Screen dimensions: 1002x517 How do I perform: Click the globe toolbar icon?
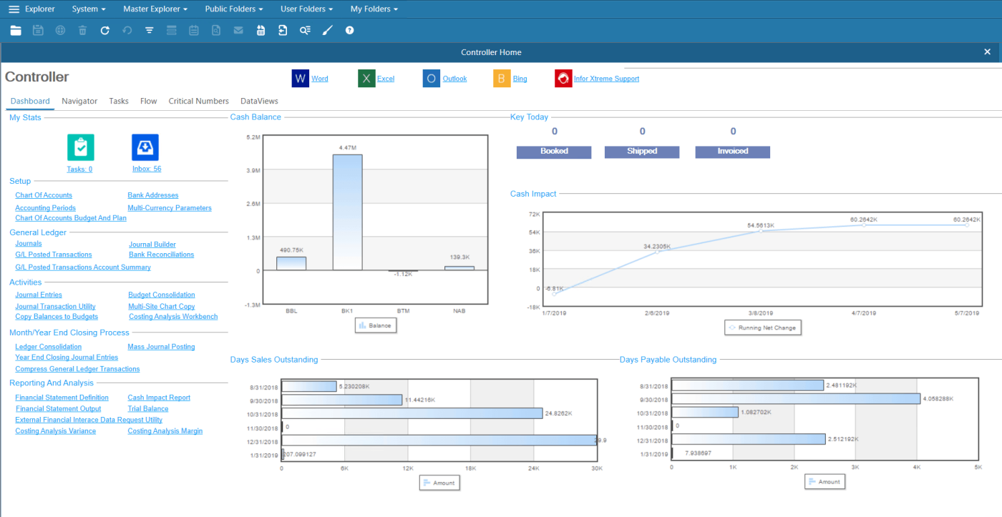[x=60, y=30]
